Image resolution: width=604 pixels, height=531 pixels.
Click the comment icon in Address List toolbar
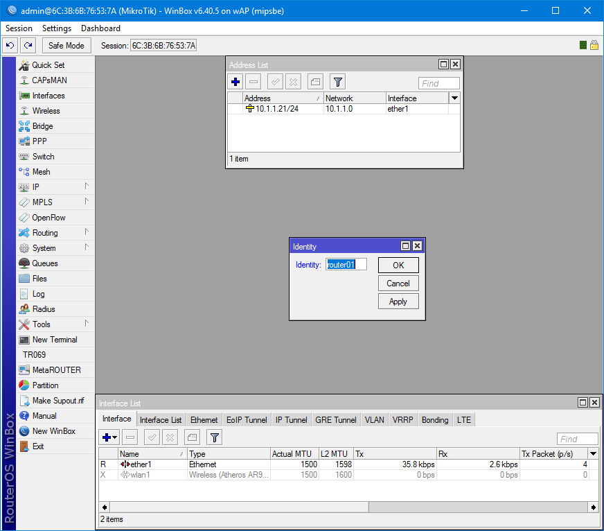pos(315,81)
